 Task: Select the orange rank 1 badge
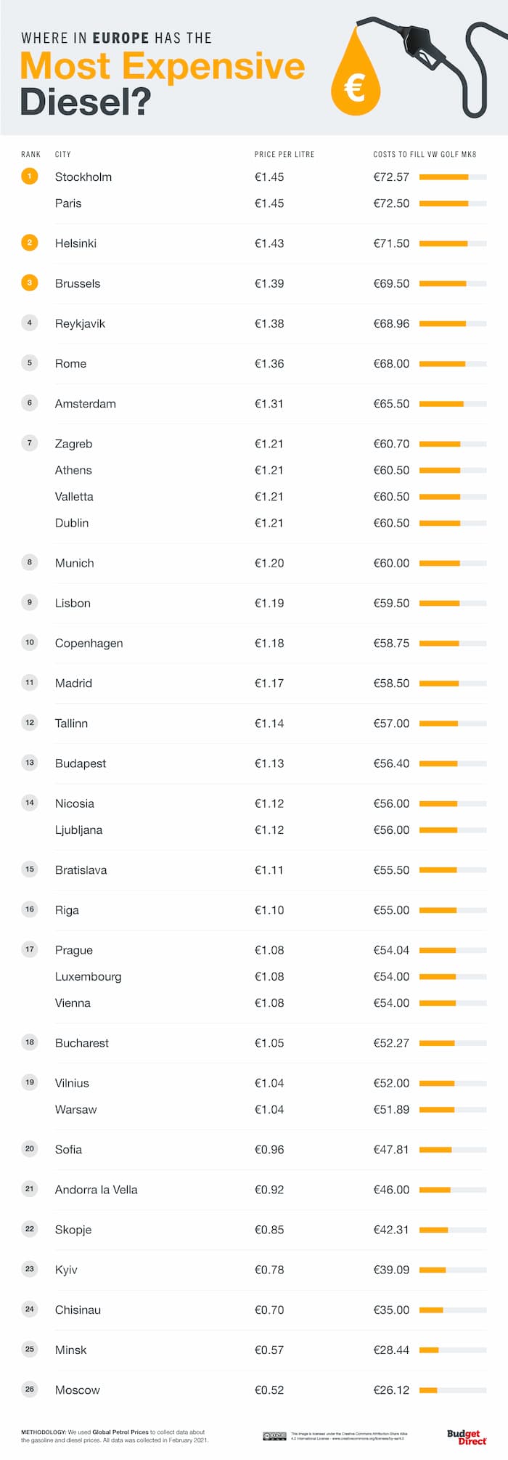(30, 177)
